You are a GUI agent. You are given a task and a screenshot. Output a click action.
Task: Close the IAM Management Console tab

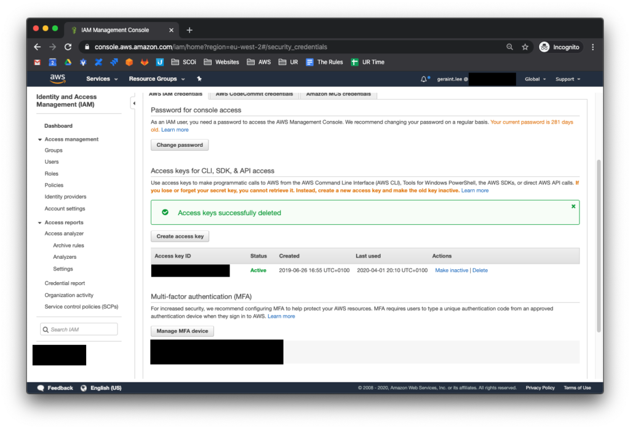click(171, 30)
